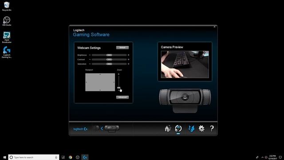Open the Action Center notifications icon
This screenshot has width=284, height=160.
[280, 157]
